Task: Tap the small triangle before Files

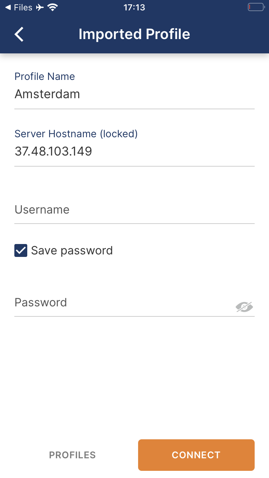Action: point(8,7)
